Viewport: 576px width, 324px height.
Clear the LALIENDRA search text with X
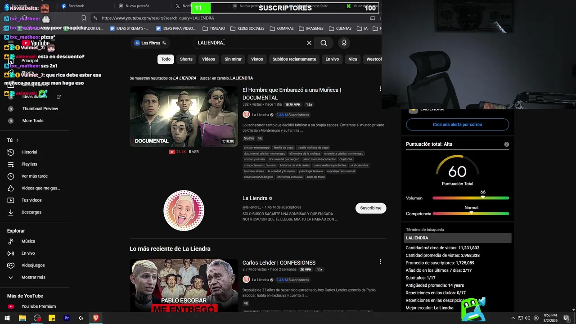[309, 43]
